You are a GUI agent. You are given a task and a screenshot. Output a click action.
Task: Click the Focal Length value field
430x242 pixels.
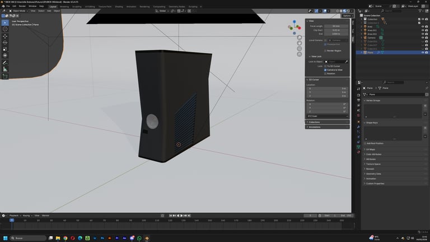[x=336, y=26]
